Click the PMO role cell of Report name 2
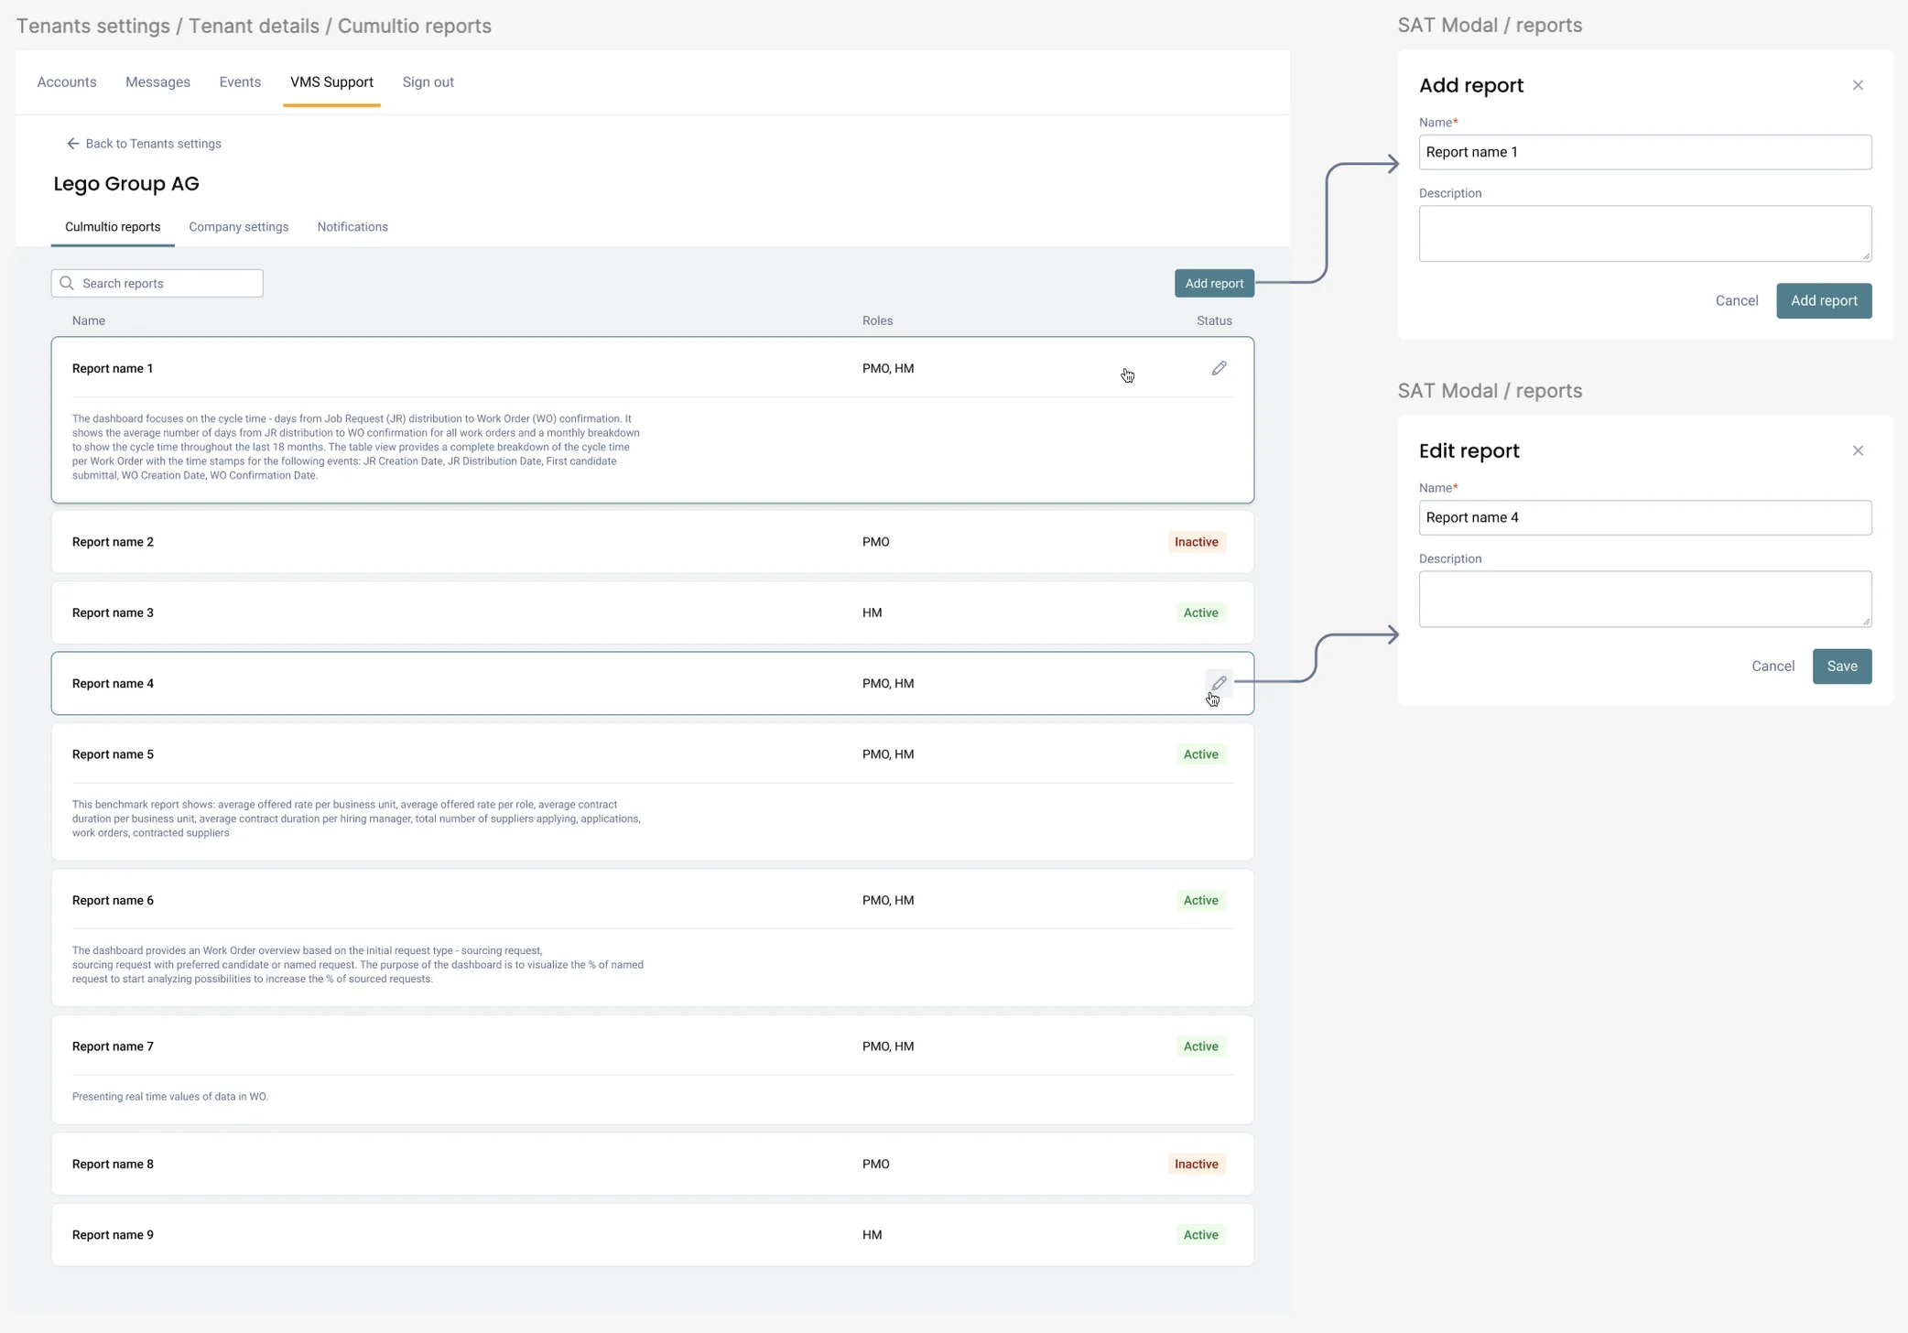Viewport: 1908px width, 1333px height. tap(875, 542)
